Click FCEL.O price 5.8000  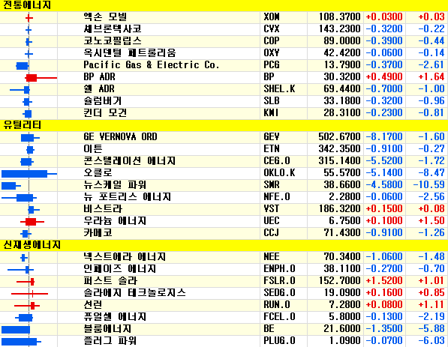(x=344, y=317)
